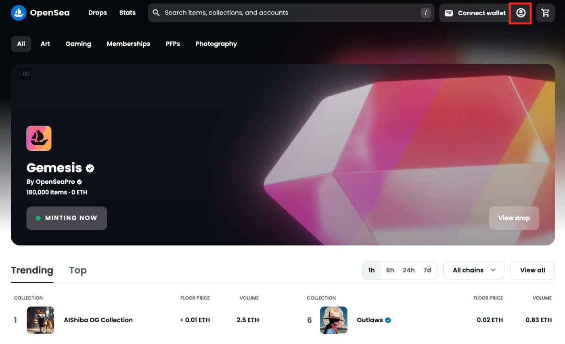
Task: Select the Gaming category tab
Action: point(78,44)
